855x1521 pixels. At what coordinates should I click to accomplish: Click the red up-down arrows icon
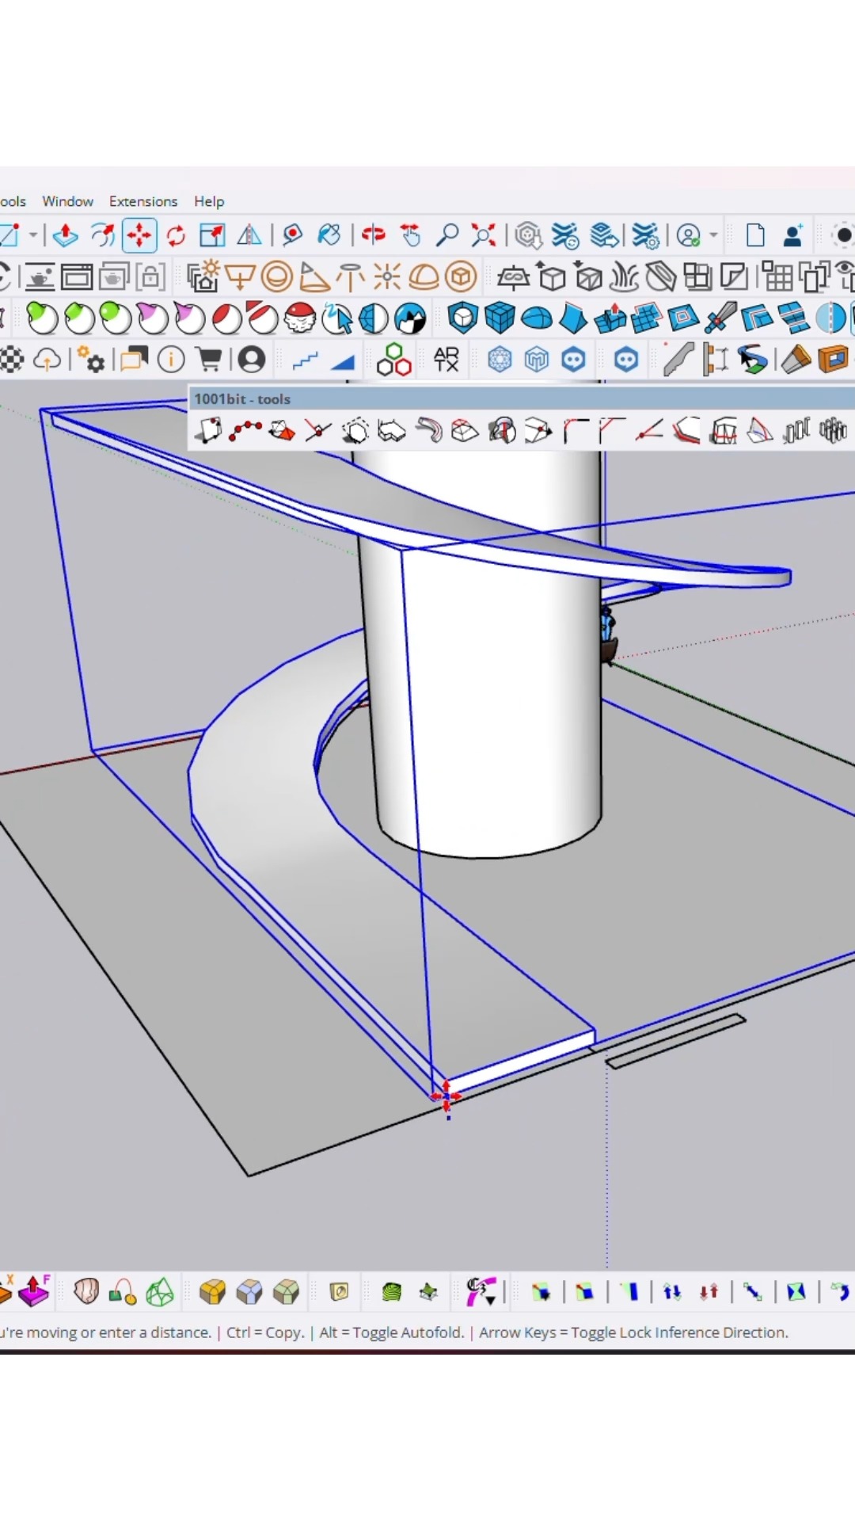[709, 1292]
